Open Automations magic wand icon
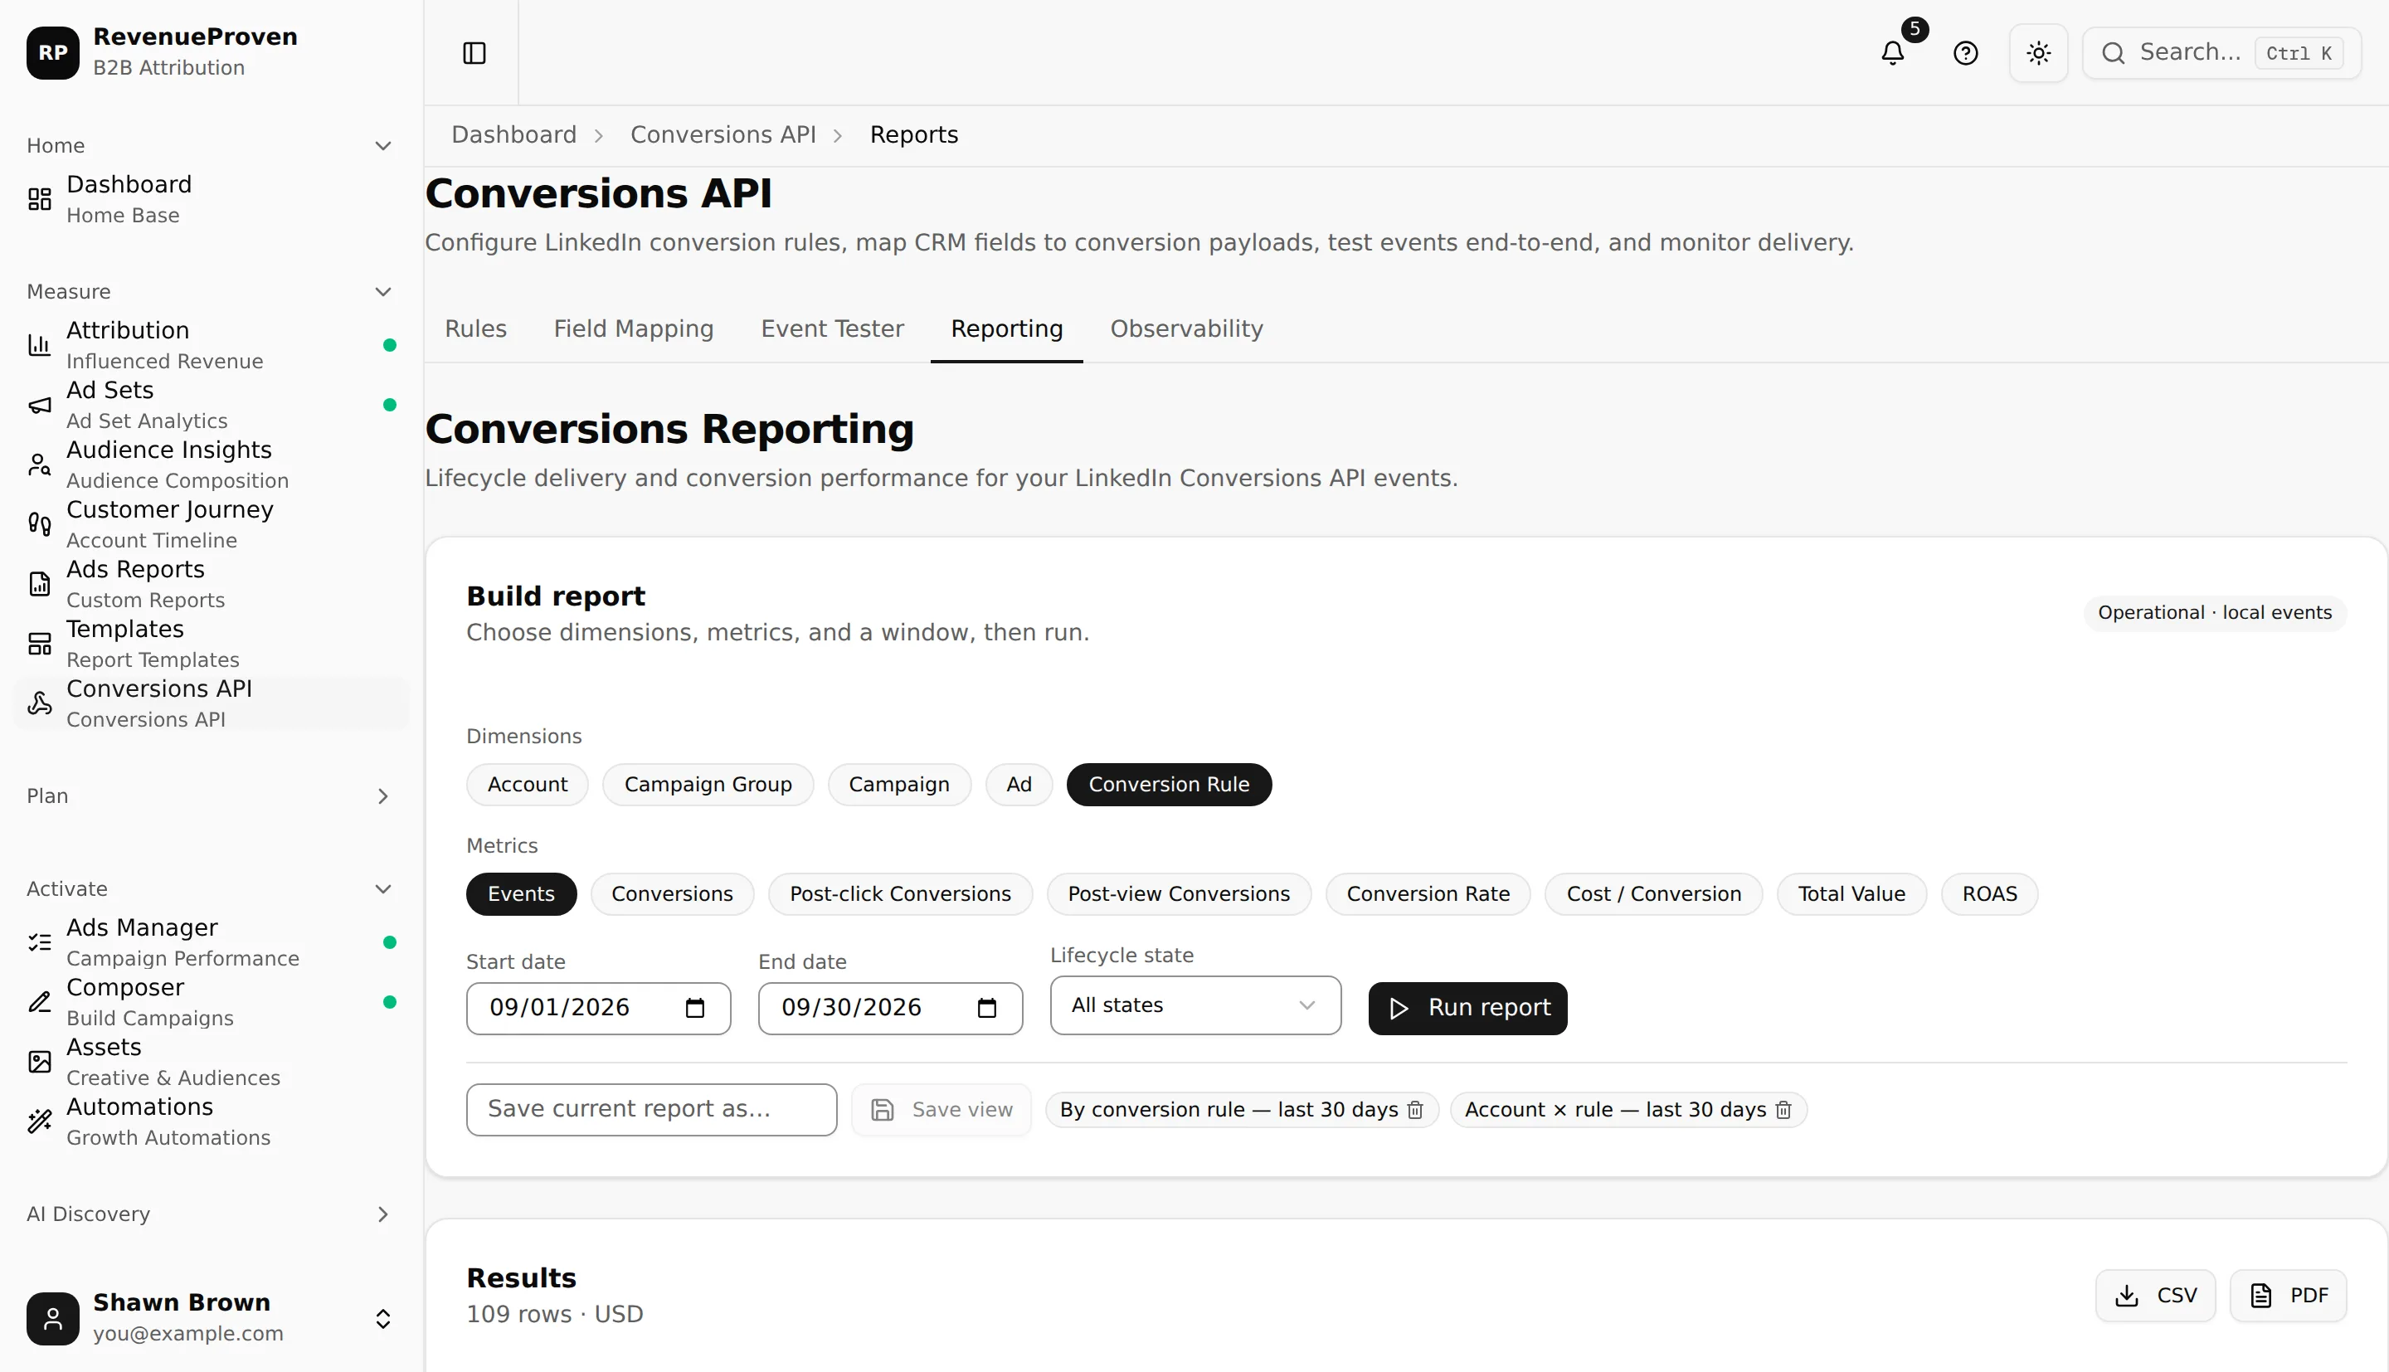 pos(40,1121)
